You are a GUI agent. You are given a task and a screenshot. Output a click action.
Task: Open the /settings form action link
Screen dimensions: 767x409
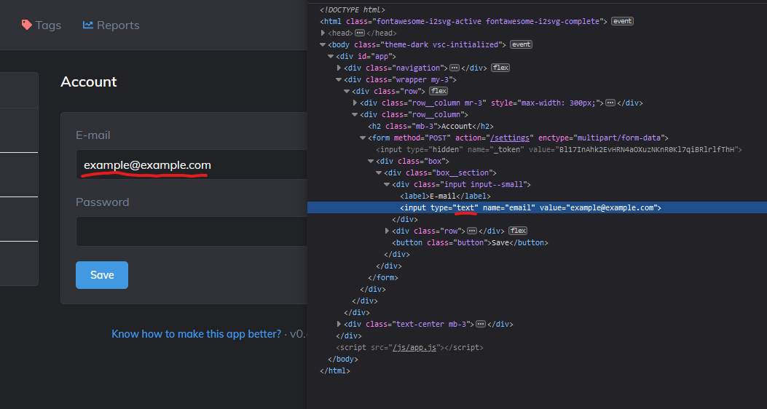[509, 138]
